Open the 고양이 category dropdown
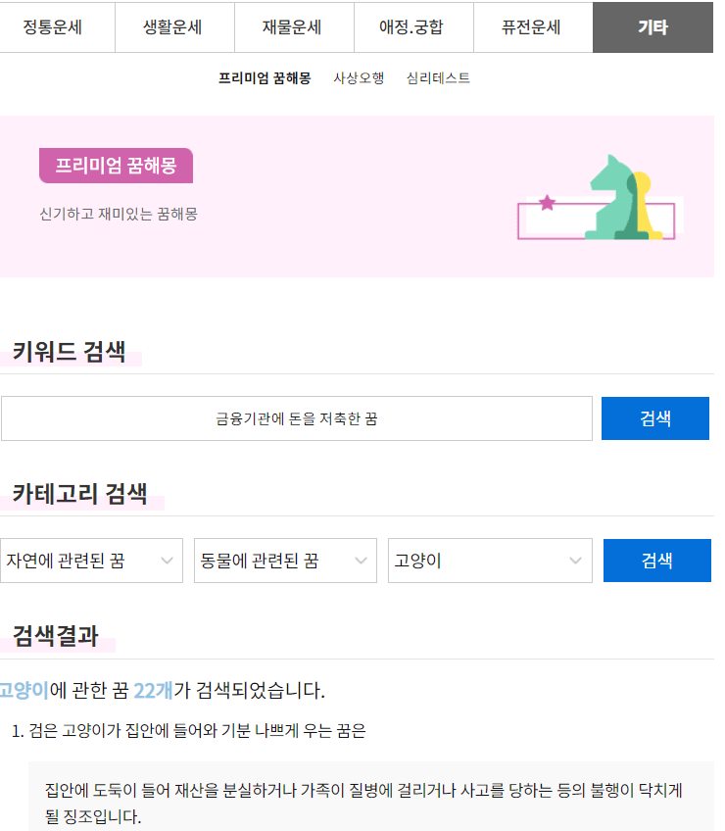The image size is (725, 831). click(x=488, y=561)
